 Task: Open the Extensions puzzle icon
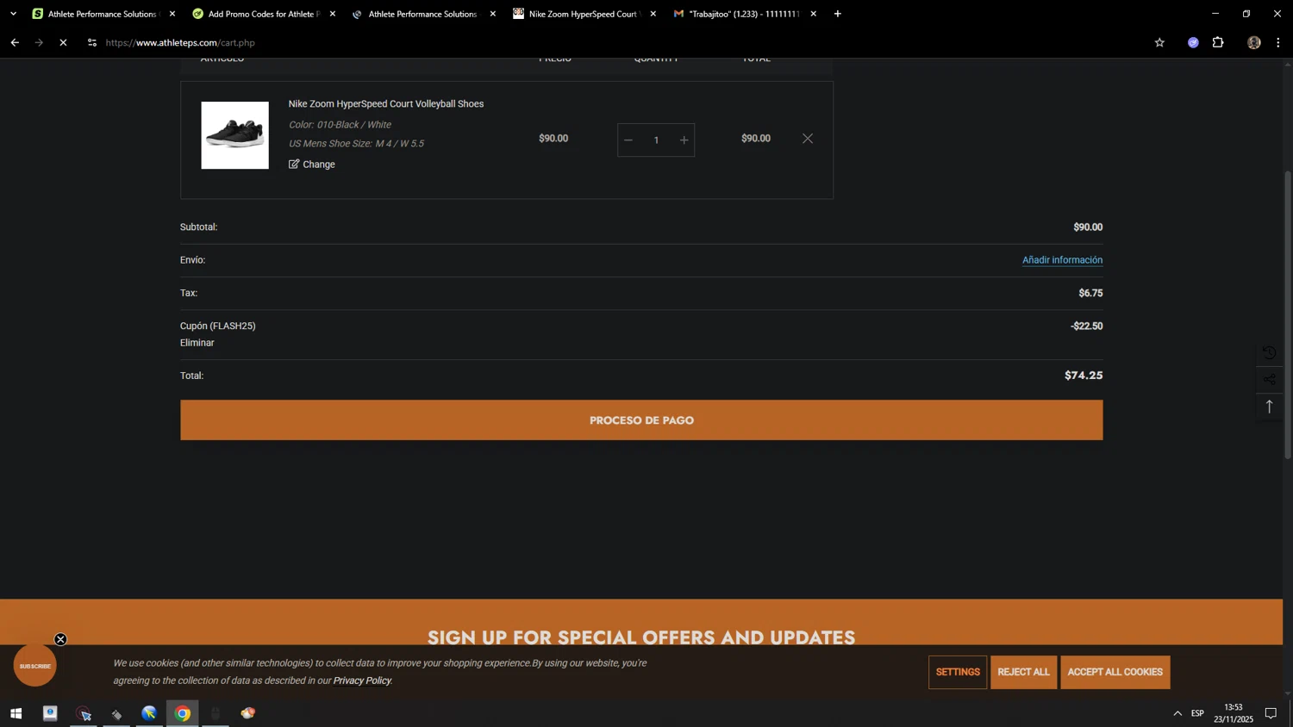(1218, 42)
